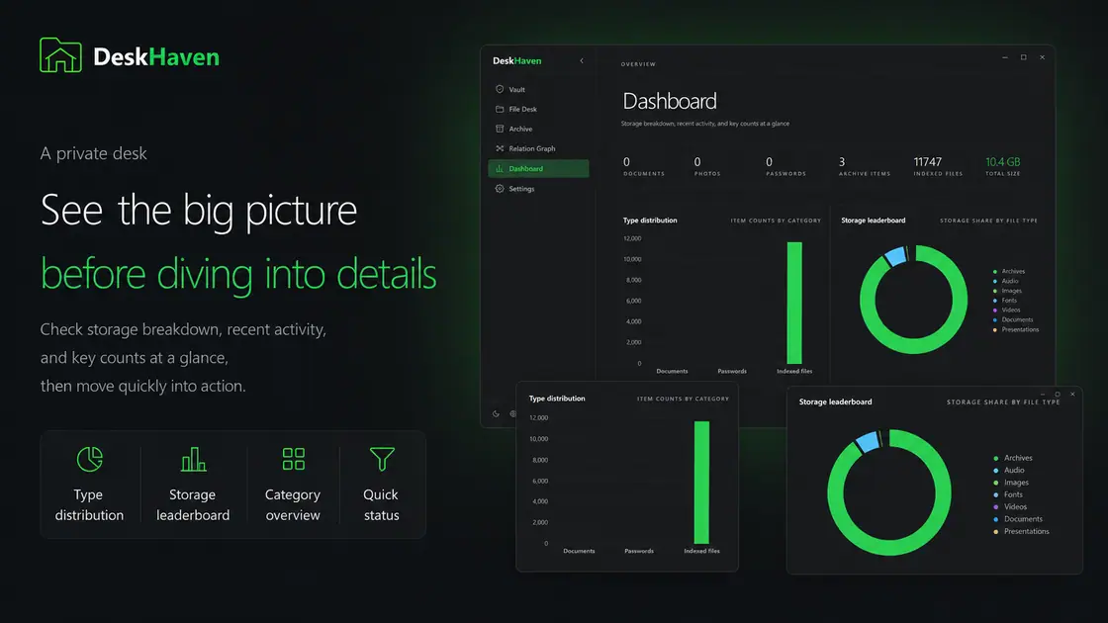Click the pie chart icon above Type distribution
Viewport: 1108px width, 623px height.
point(90,459)
